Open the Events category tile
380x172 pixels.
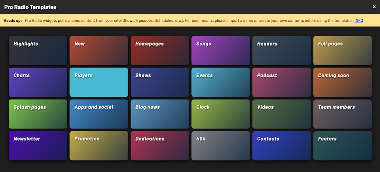(x=220, y=82)
